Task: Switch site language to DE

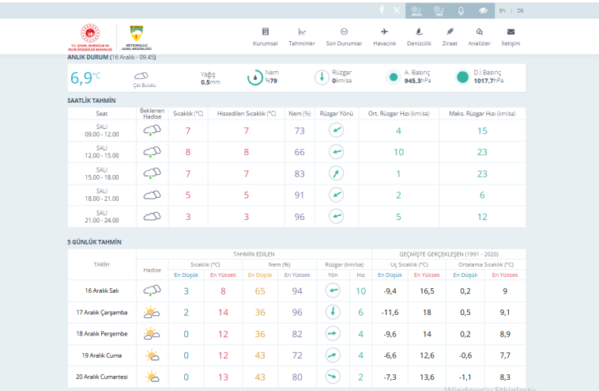Action: 521,10
